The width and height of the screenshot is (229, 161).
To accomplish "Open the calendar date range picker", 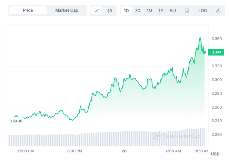I will [x=187, y=10].
